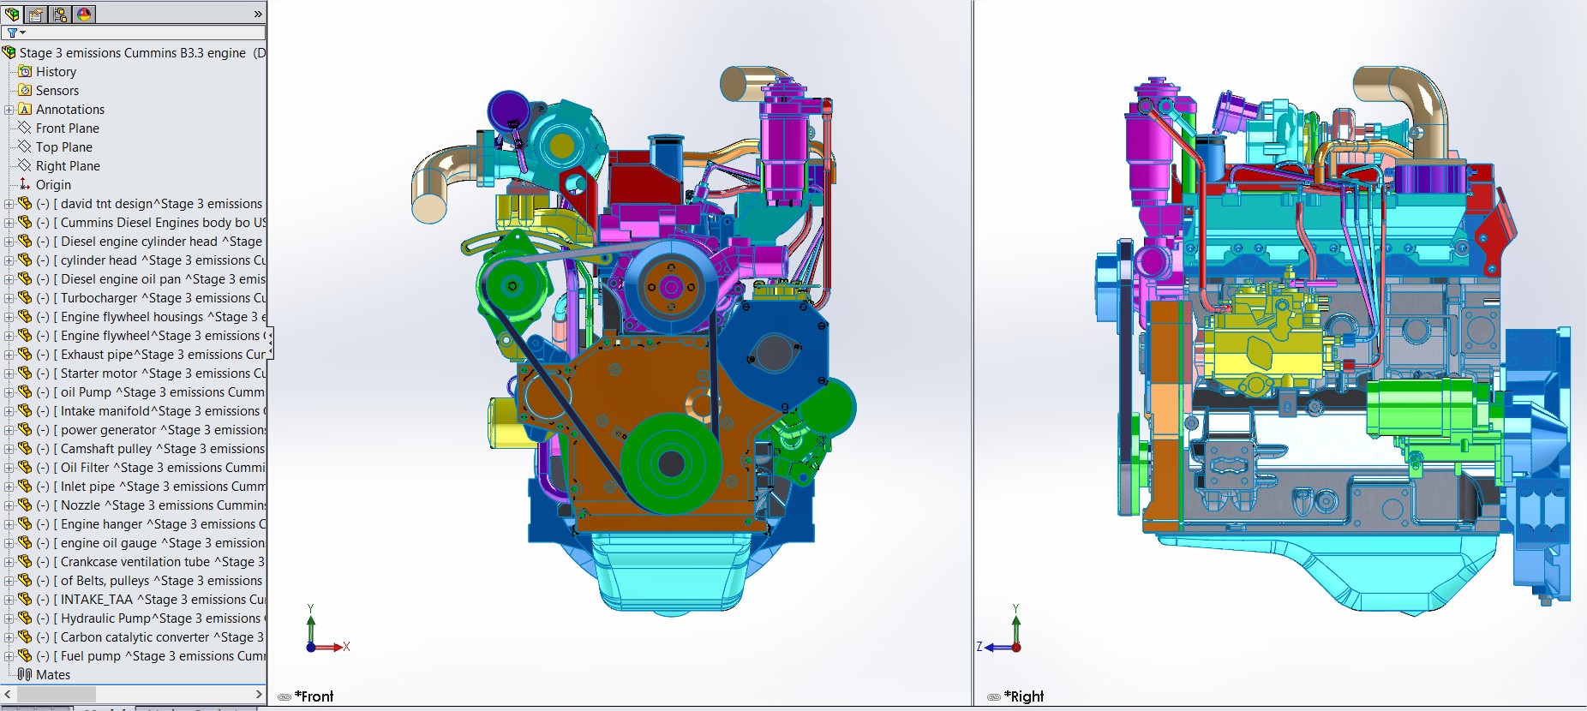
Task: Select the Sensors folder icon
Action: pyautogui.click(x=25, y=91)
